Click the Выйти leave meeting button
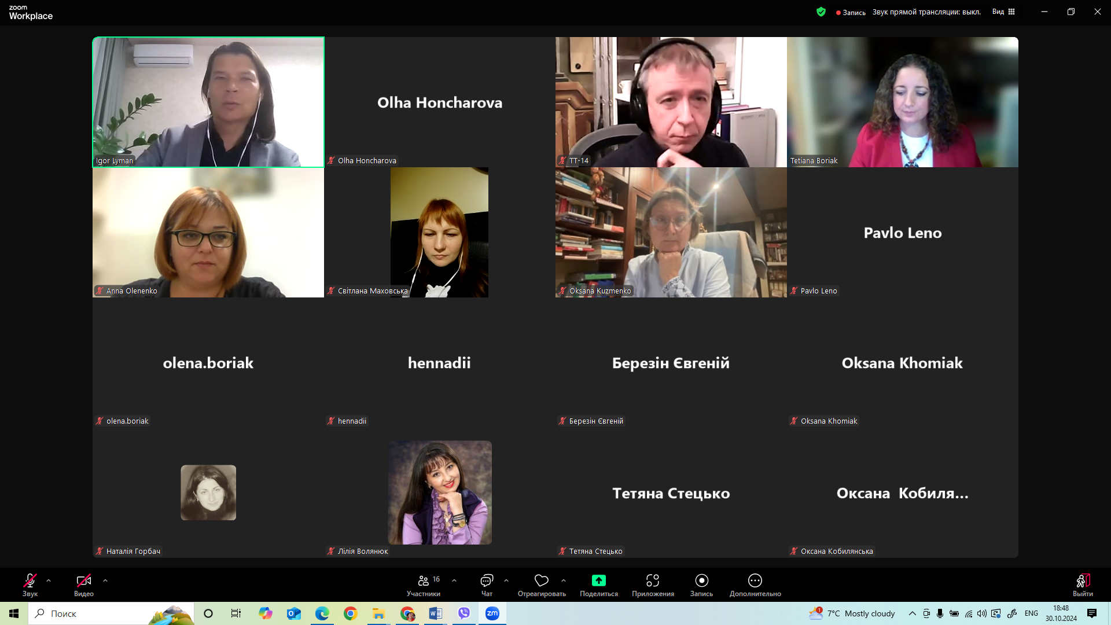Image resolution: width=1111 pixels, height=625 pixels. click(1083, 584)
